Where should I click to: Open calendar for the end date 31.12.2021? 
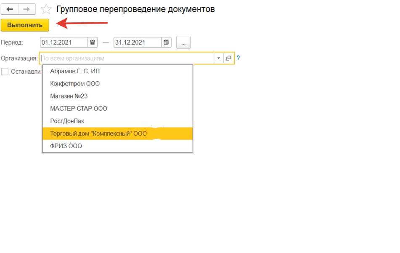pos(167,42)
